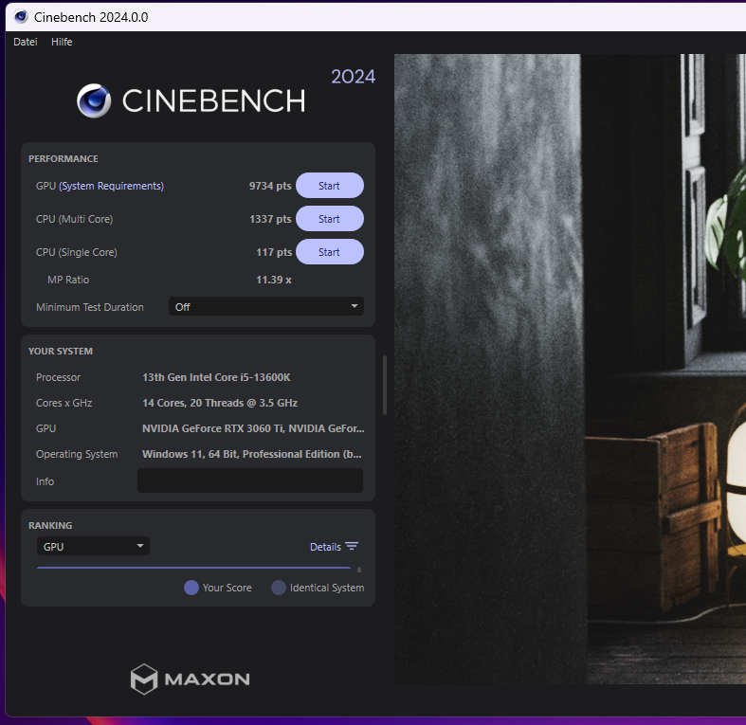Start the CPU Multi Core test

pyautogui.click(x=329, y=219)
